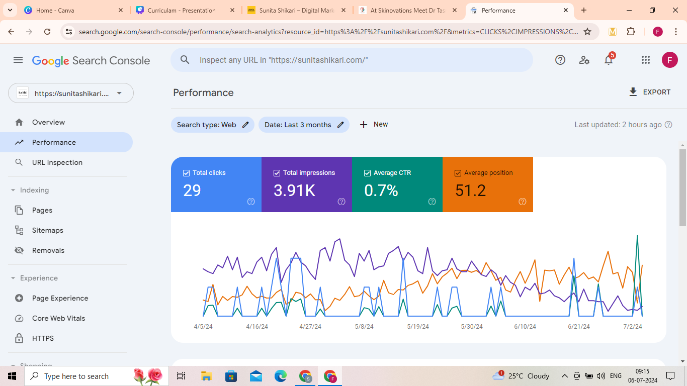Open Mail app from taskbar
The width and height of the screenshot is (687, 386).
[256, 376]
